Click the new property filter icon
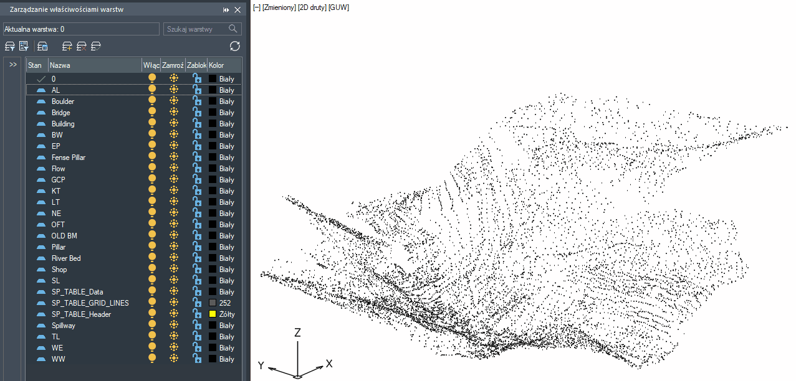The image size is (796, 381). pos(9,46)
